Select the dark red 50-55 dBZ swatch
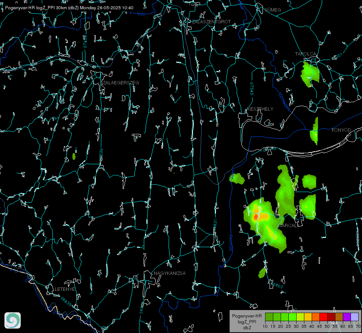Screen dimensions: 362x333 click(x=331, y=317)
